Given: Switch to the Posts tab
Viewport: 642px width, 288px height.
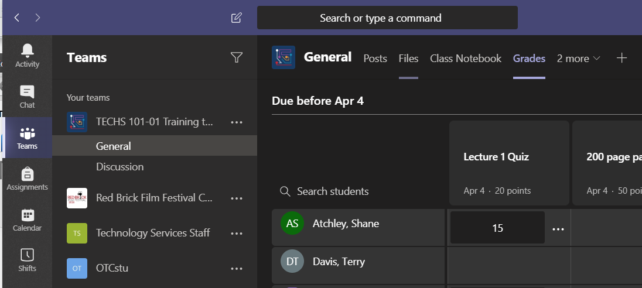Looking at the screenshot, I should pyautogui.click(x=375, y=59).
